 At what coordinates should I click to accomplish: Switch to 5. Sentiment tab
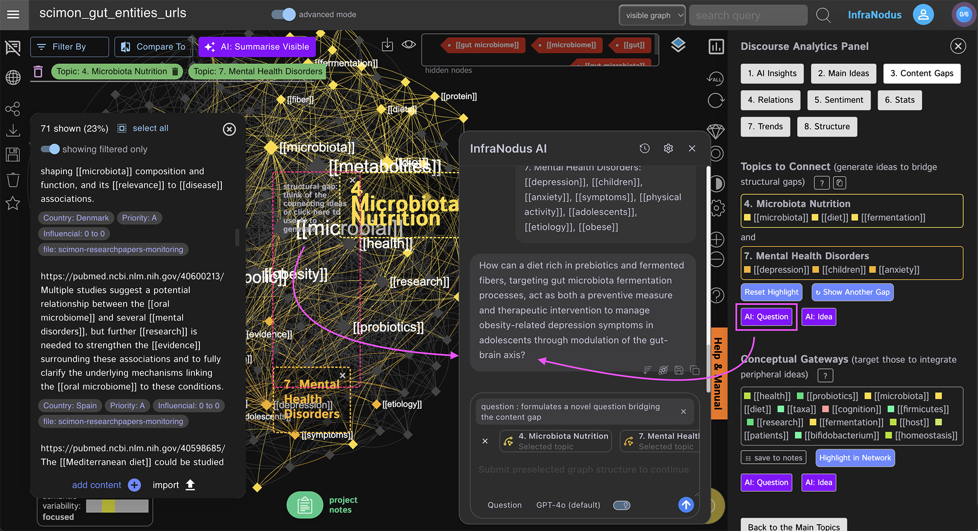(839, 100)
